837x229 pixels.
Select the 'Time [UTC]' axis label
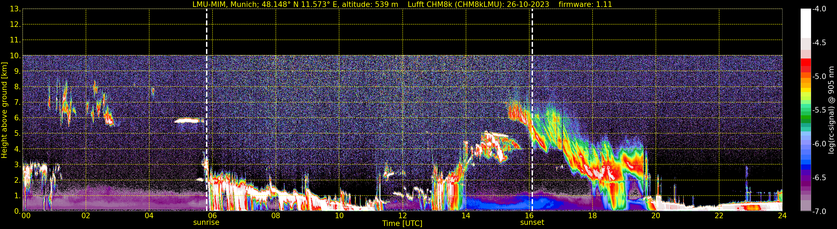[x=402, y=223]
